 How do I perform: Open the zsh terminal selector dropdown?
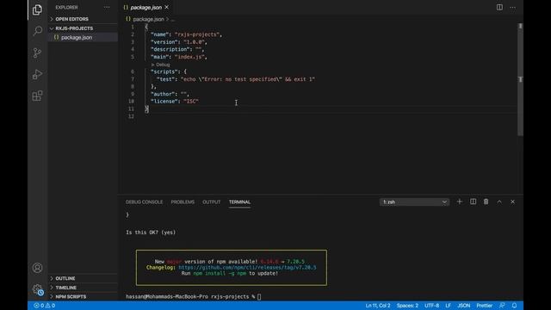click(414, 202)
